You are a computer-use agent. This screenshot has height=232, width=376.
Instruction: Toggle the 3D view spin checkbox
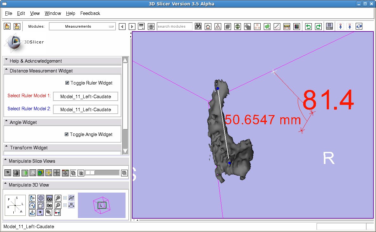[65, 198]
